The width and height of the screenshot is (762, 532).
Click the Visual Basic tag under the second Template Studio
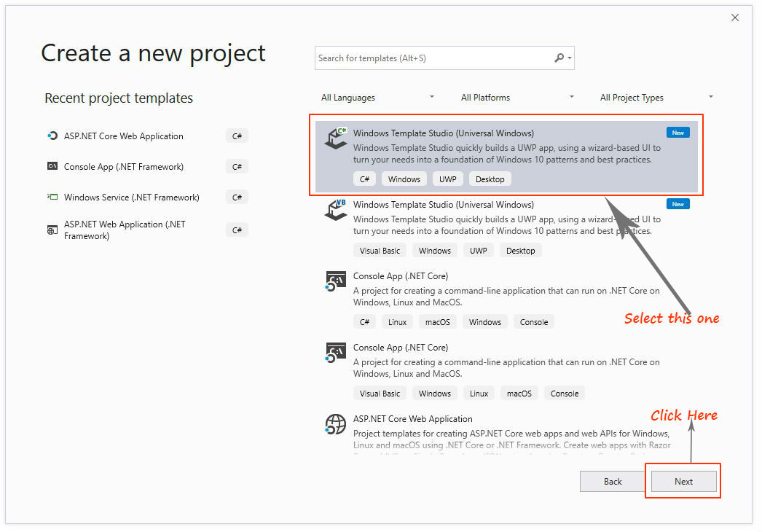[380, 251]
